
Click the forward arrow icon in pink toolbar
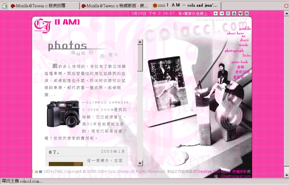(222, 13)
